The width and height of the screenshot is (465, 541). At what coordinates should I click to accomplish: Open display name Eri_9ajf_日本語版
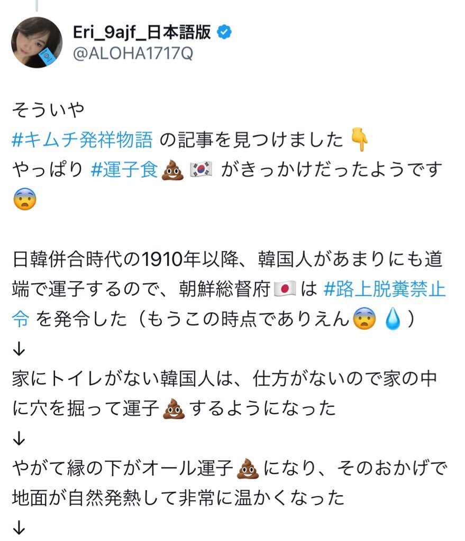142,32
